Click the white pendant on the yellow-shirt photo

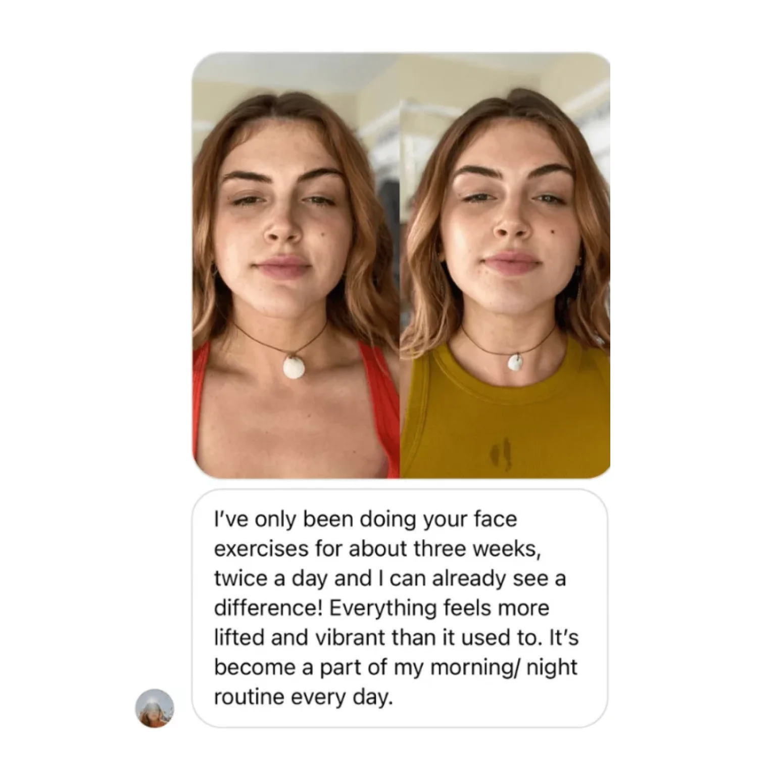tap(517, 362)
